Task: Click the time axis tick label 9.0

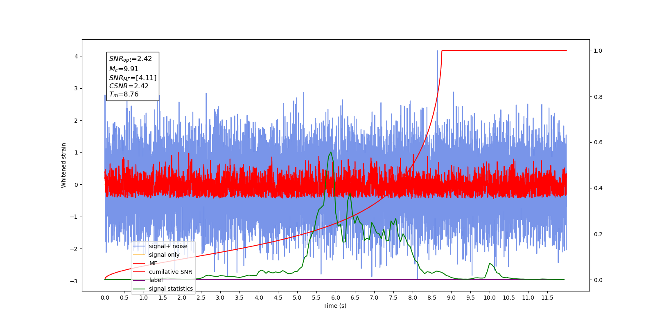Action: [x=451, y=298]
